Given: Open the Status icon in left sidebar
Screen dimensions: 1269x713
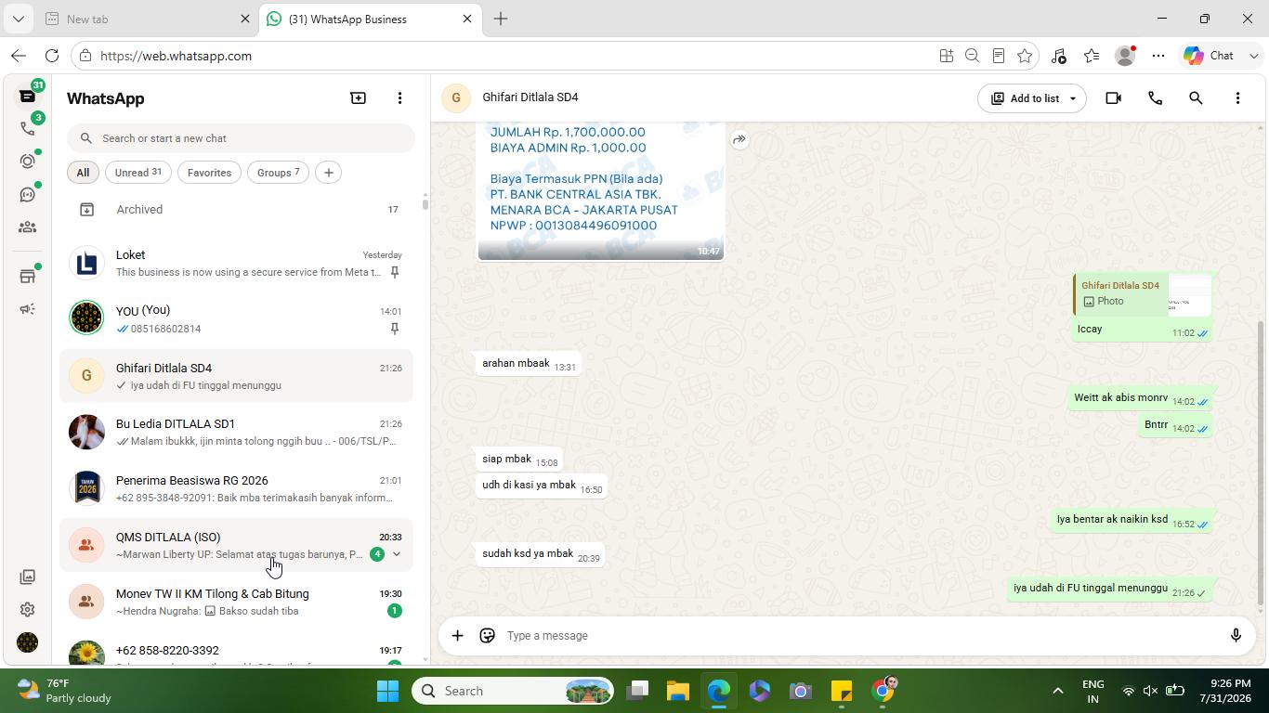Looking at the screenshot, I should pos(27,161).
